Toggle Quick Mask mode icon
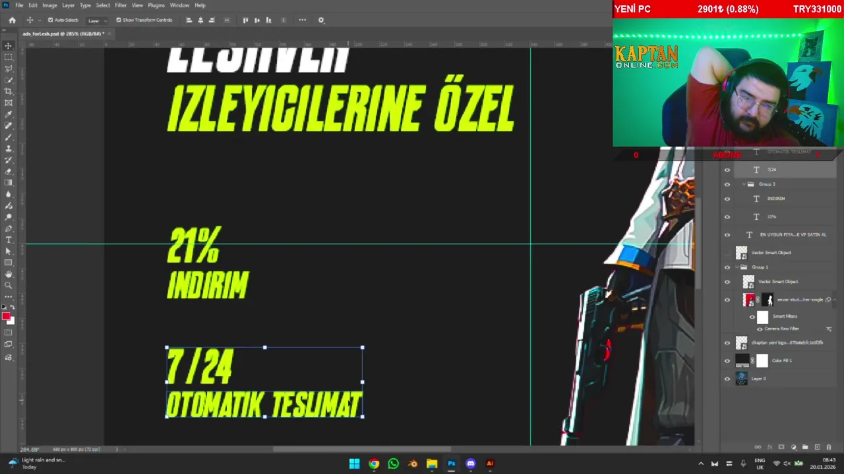Viewport: 844px width, 474px height. tap(9, 333)
